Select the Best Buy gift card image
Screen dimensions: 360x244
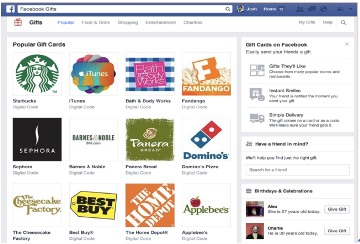point(94,205)
